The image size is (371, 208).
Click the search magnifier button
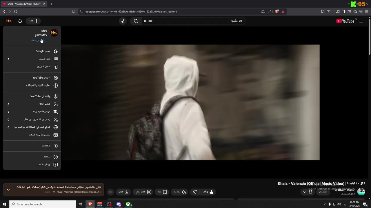pyautogui.click(x=136, y=21)
